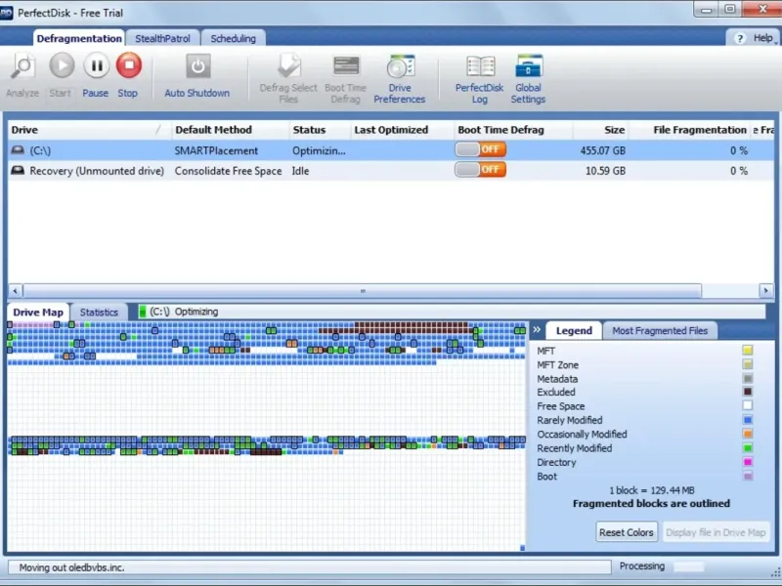Select the C:\ drive icon
Image resolution: width=782 pixels, height=586 pixels.
18,150
